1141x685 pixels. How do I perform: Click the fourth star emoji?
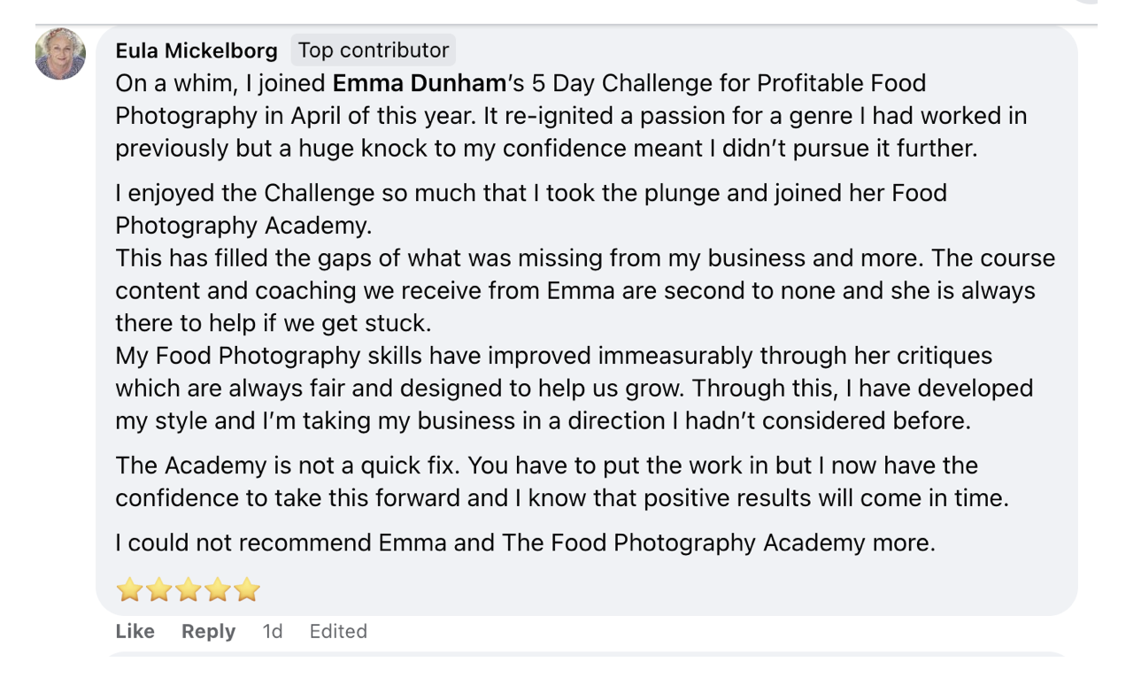coord(217,589)
